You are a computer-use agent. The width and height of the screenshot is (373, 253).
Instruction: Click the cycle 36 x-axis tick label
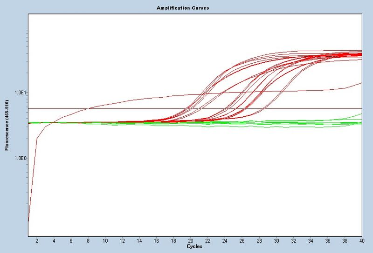click(328, 241)
